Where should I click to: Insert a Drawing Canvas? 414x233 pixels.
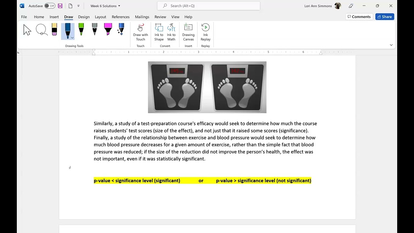coord(188,32)
